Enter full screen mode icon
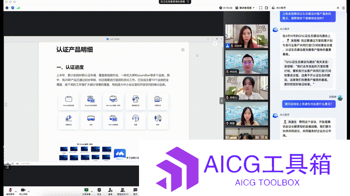This screenshot has height=196, width=350. pos(261,8)
